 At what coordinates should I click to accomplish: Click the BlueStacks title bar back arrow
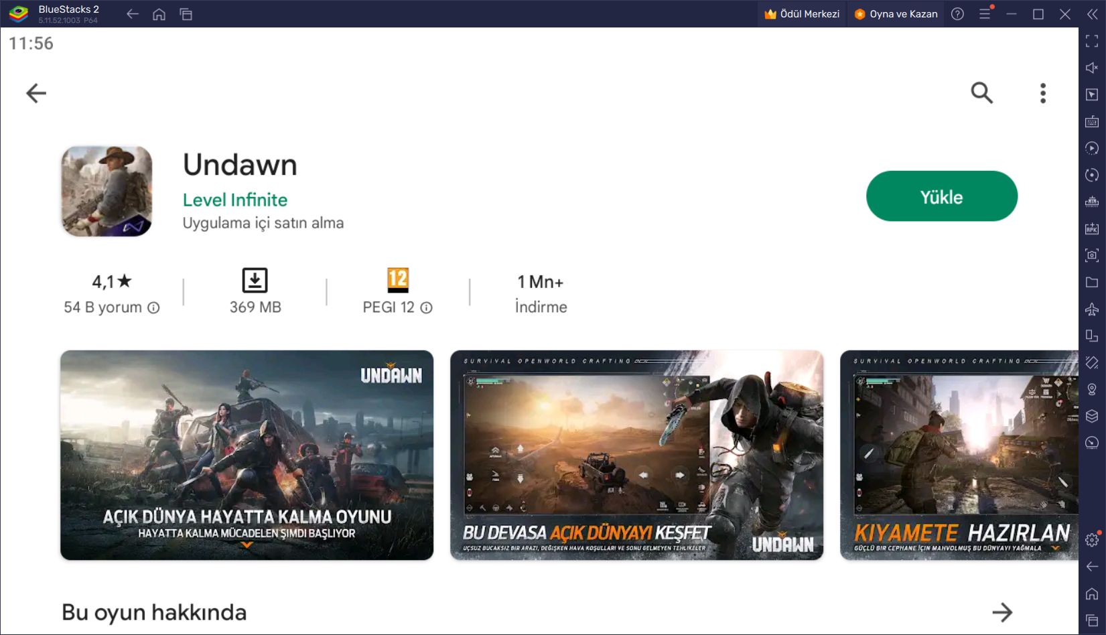pos(133,14)
